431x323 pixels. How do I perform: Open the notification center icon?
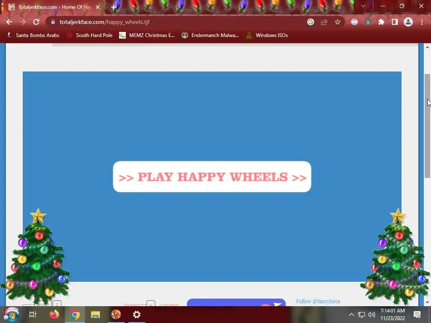417,315
